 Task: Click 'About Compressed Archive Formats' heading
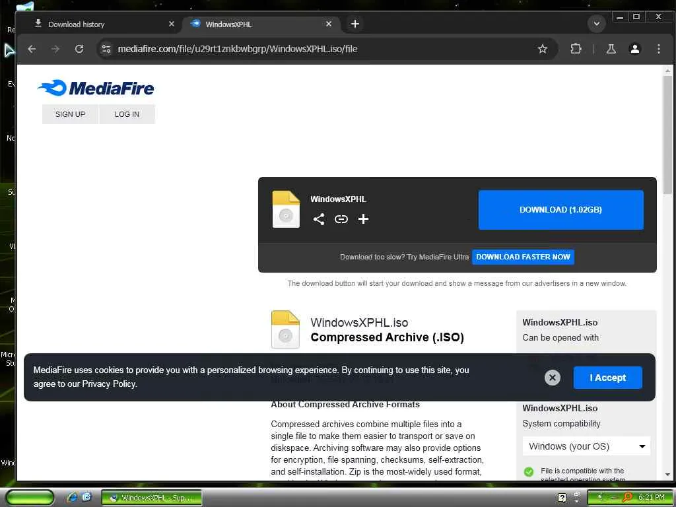pyautogui.click(x=345, y=405)
